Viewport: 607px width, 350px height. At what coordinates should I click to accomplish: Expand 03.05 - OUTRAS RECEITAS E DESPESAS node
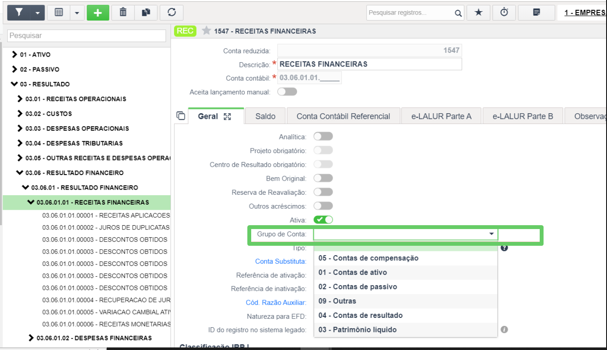pyautogui.click(x=20, y=158)
